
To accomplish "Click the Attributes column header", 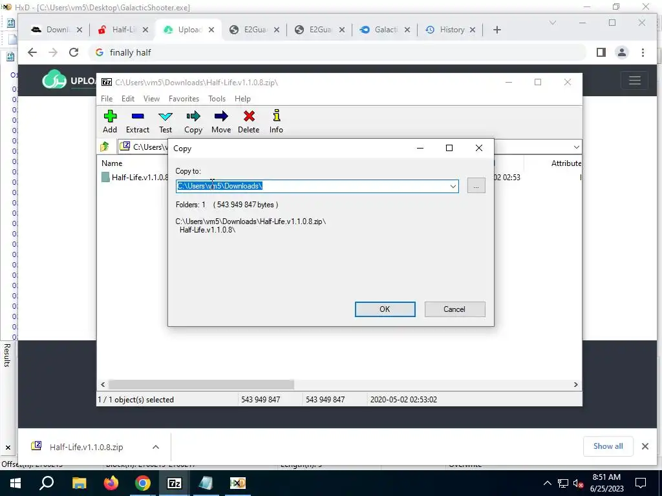I will click(x=566, y=163).
